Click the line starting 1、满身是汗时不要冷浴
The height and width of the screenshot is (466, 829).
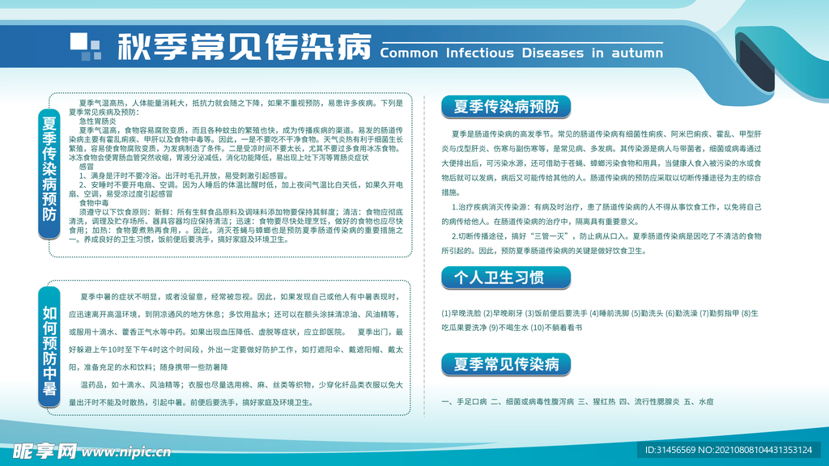click(x=184, y=176)
